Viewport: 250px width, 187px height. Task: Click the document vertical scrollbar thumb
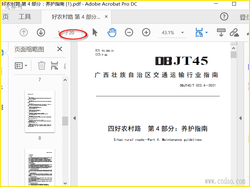click(x=233, y=55)
